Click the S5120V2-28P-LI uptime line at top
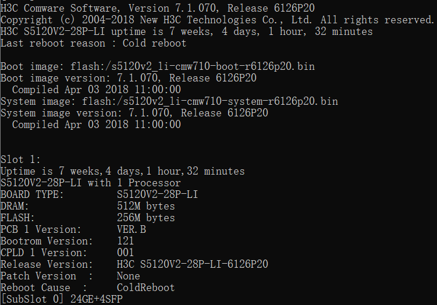 point(186,31)
